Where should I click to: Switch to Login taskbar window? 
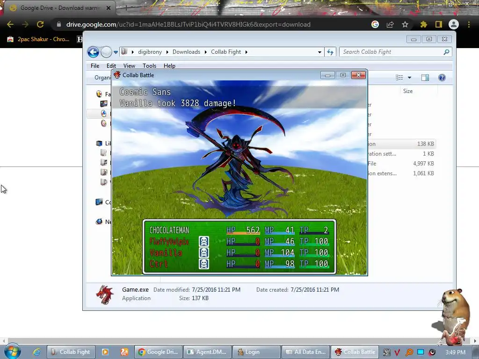coord(257,352)
